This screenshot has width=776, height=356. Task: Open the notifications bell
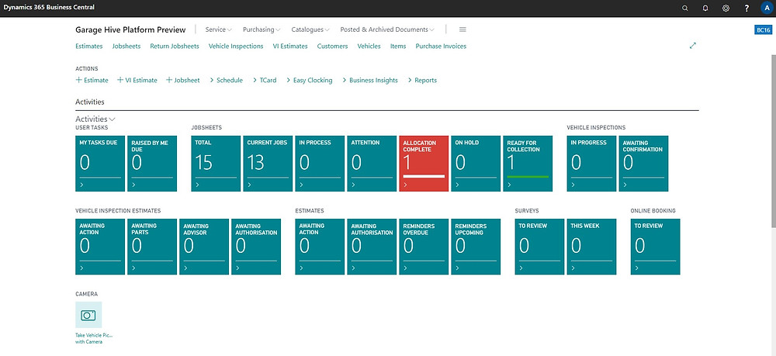click(705, 8)
